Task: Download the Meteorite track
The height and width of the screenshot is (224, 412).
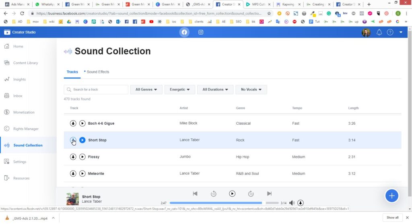Action: click(73, 174)
